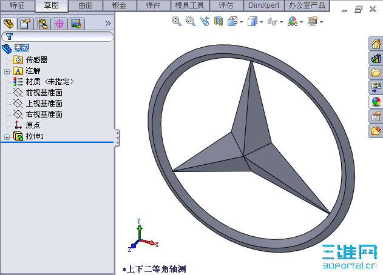Expand more manager tabs with double arrow
The width and height of the screenshot is (383, 275).
[108, 24]
